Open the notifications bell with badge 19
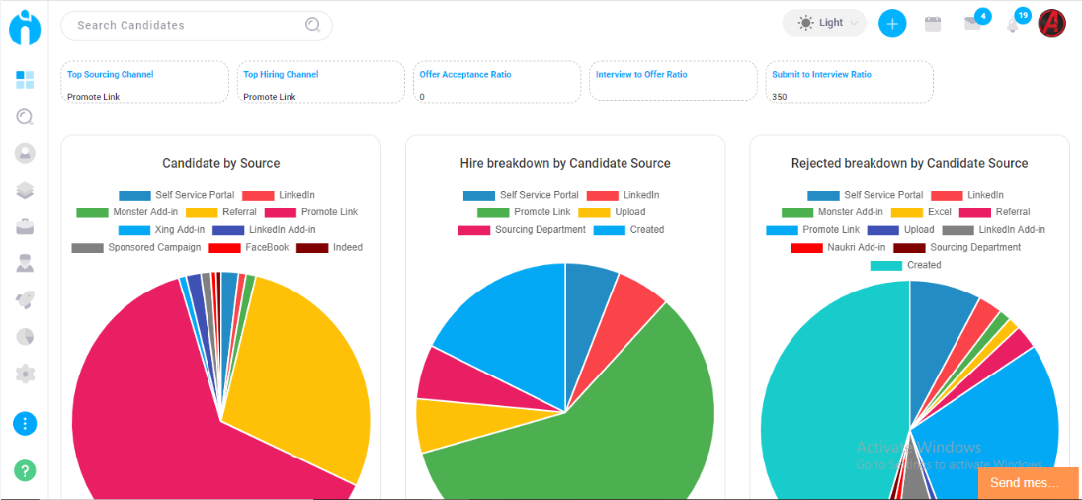The height and width of the screenshot is (500, 1082). point(1012,25)
